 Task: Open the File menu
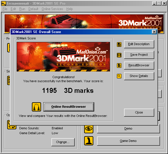click(x=5, y=9)
